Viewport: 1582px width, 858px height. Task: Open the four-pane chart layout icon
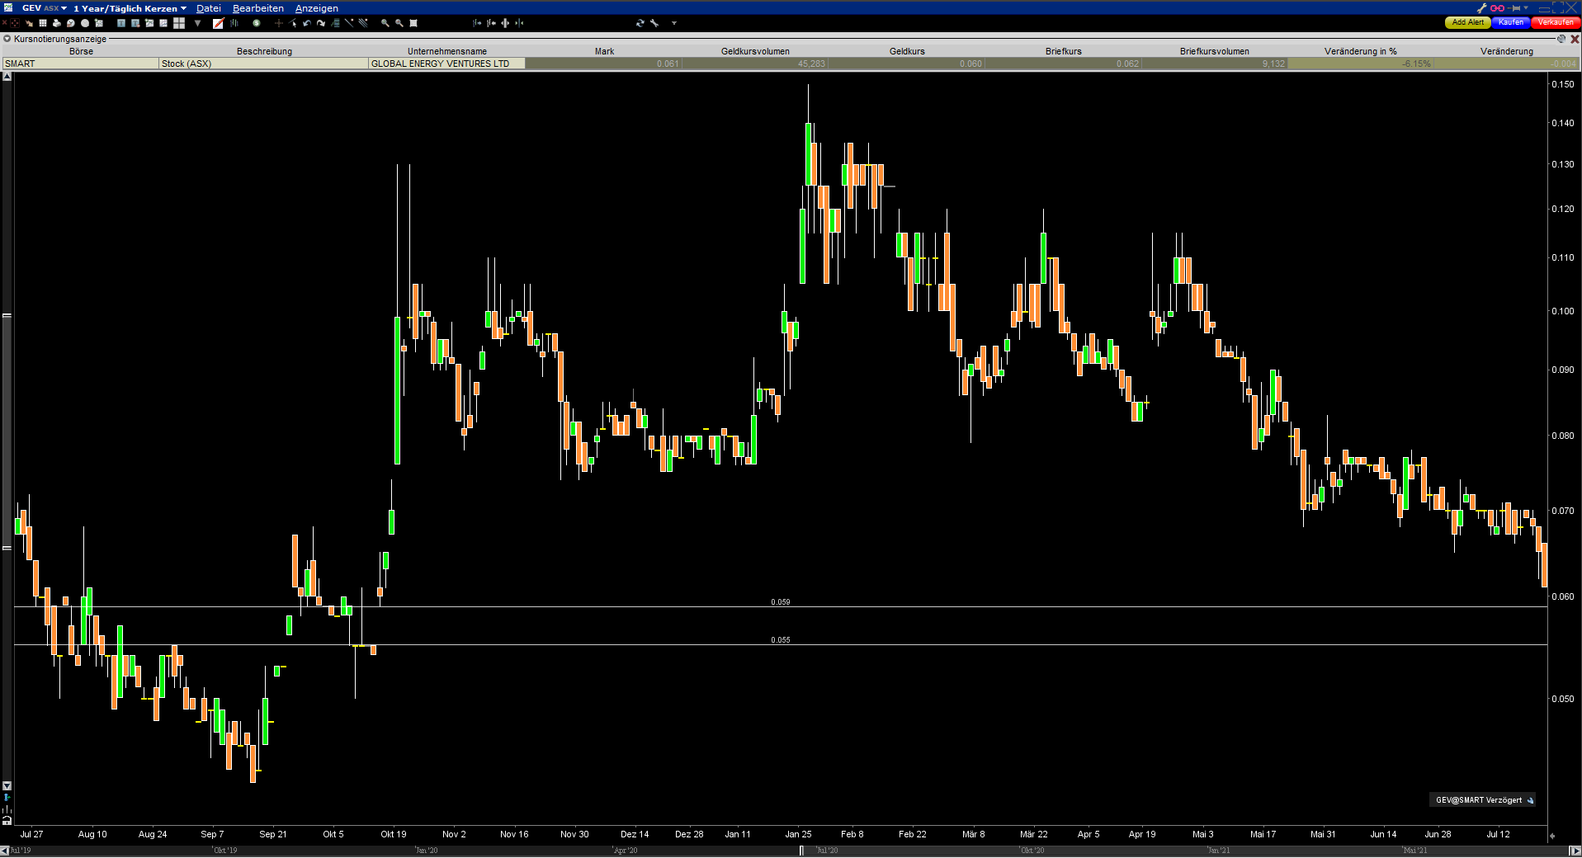[x=179, y=23]
